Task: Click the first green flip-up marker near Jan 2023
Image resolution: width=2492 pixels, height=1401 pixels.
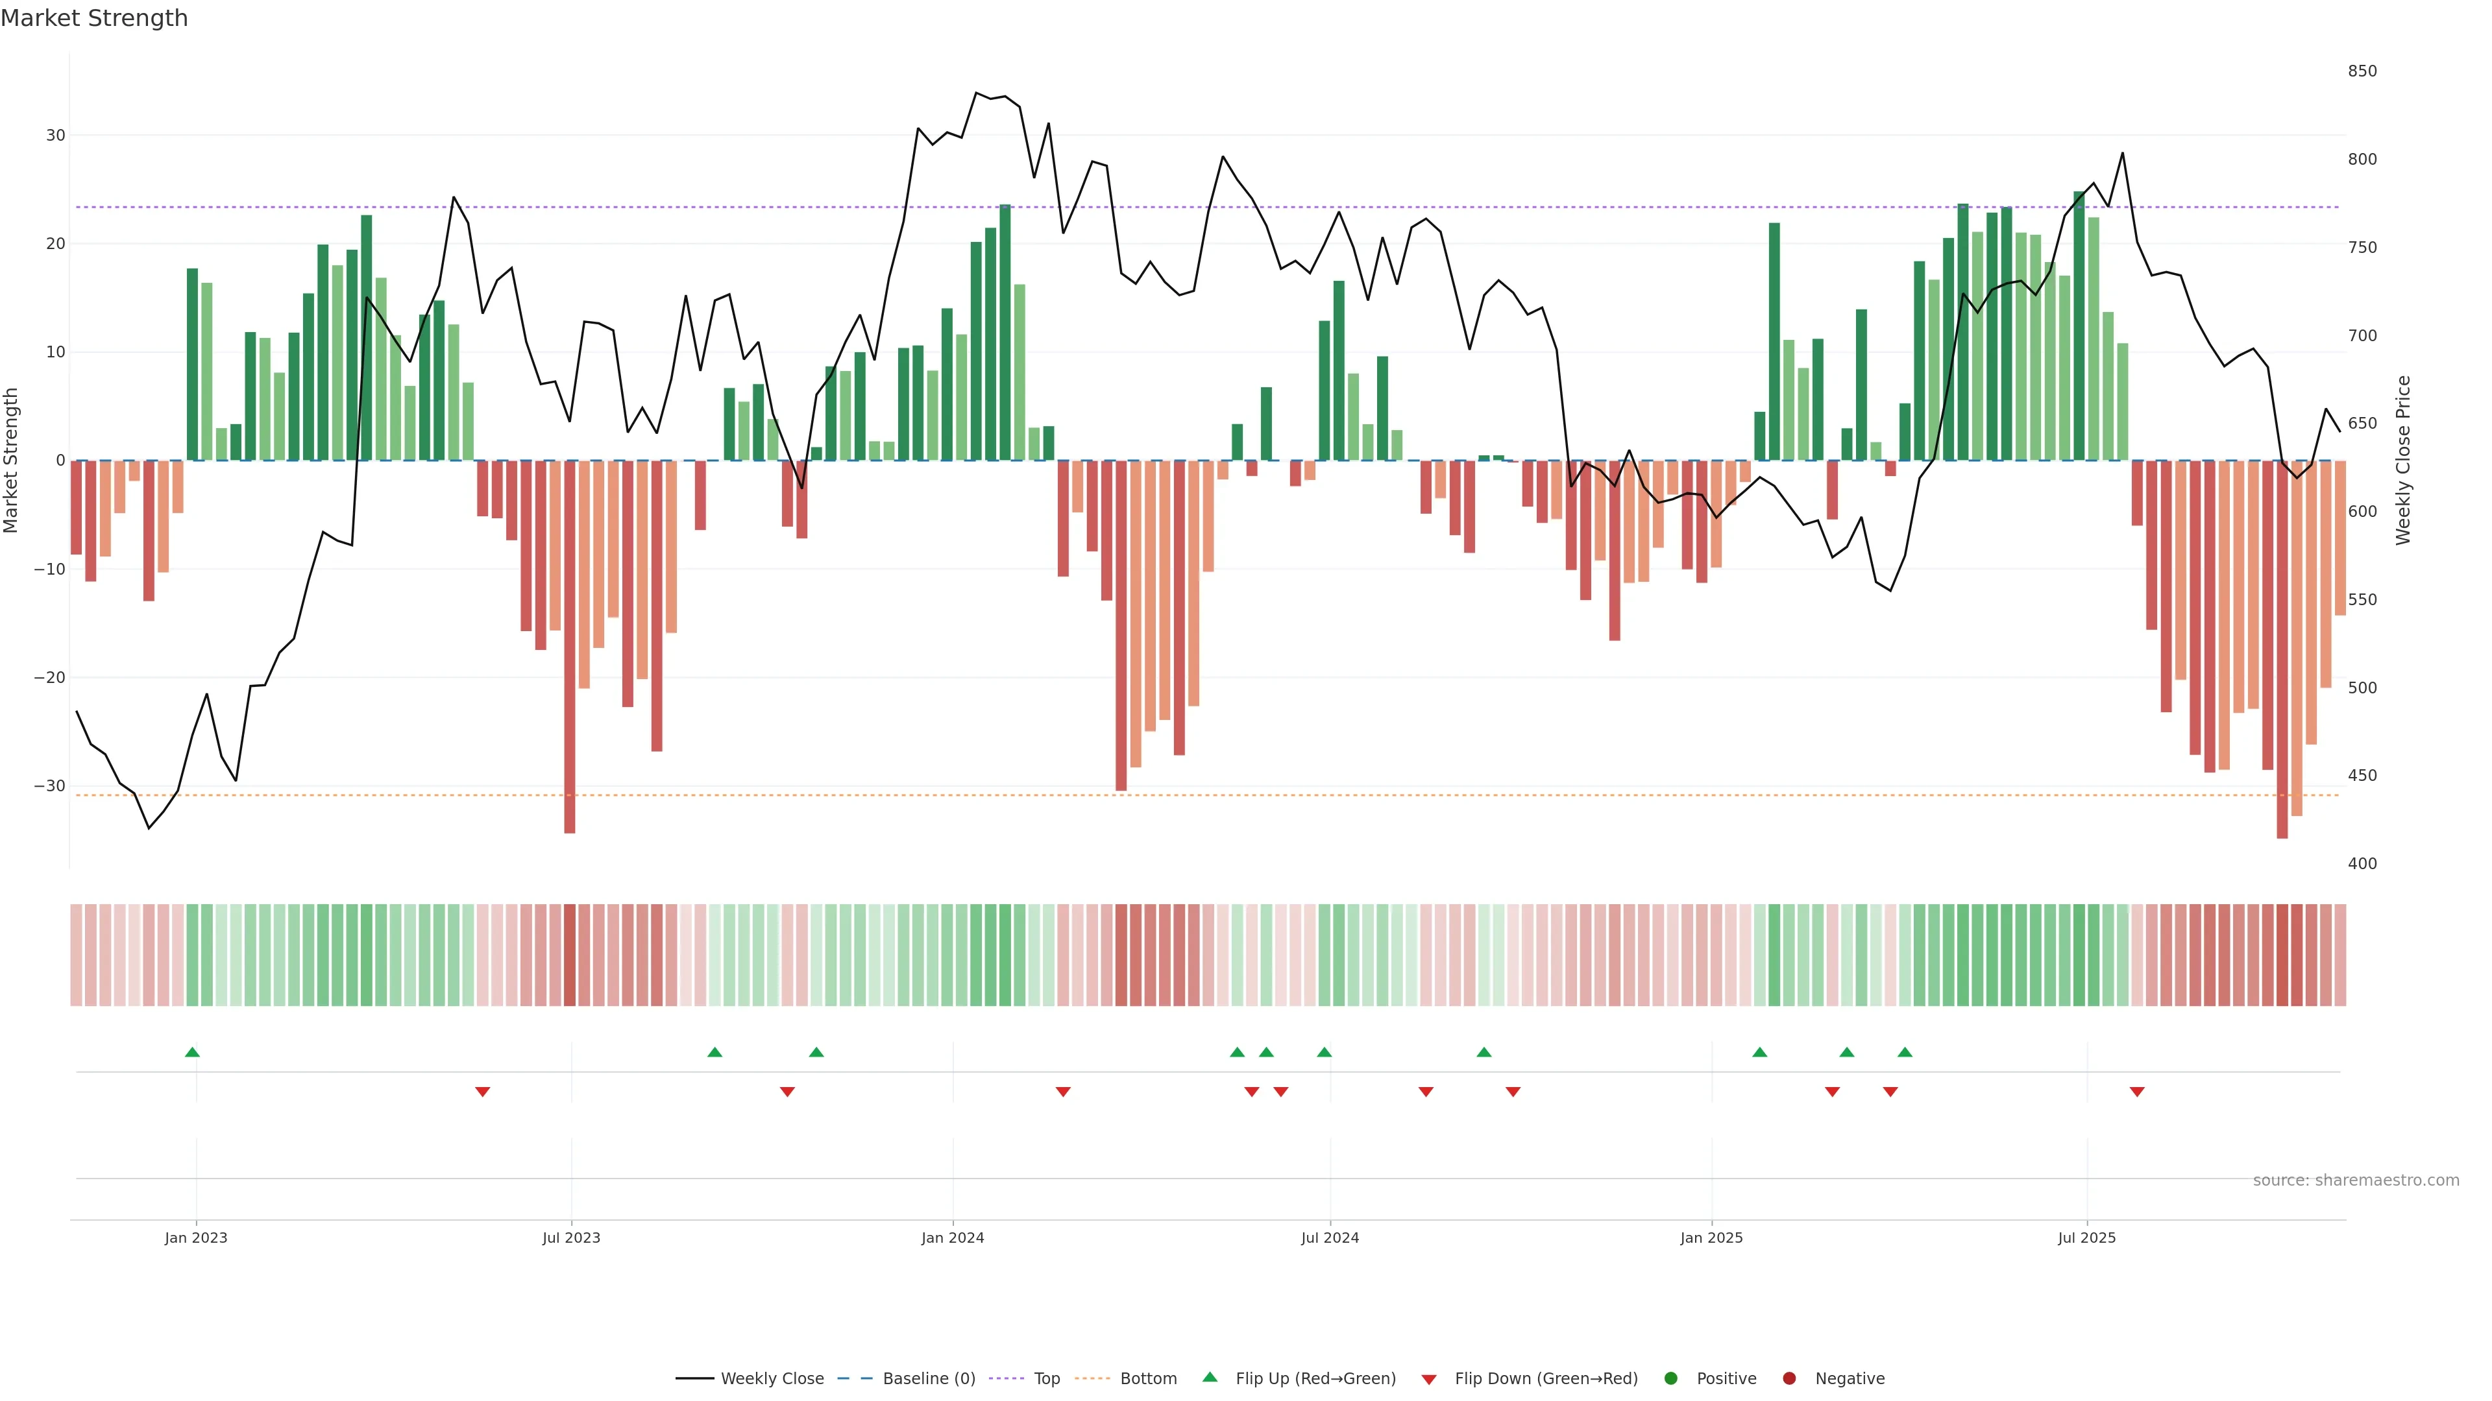Action: coord(193,1052)
